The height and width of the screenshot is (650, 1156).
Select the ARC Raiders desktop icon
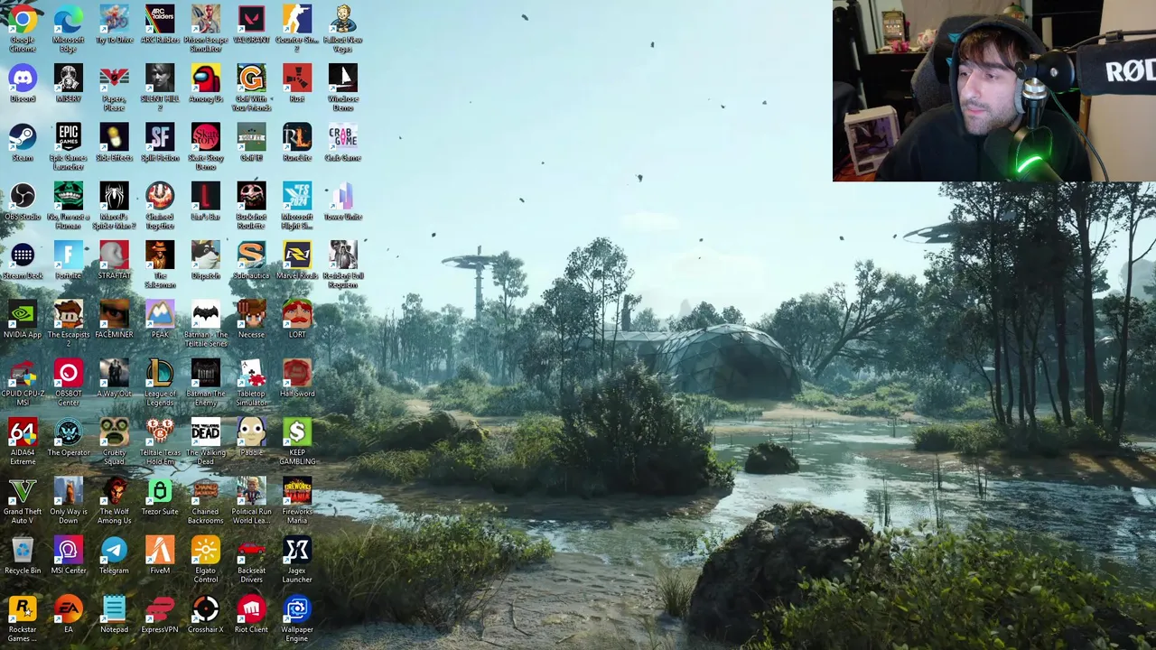pyautogui.click(x=160, y=20)
